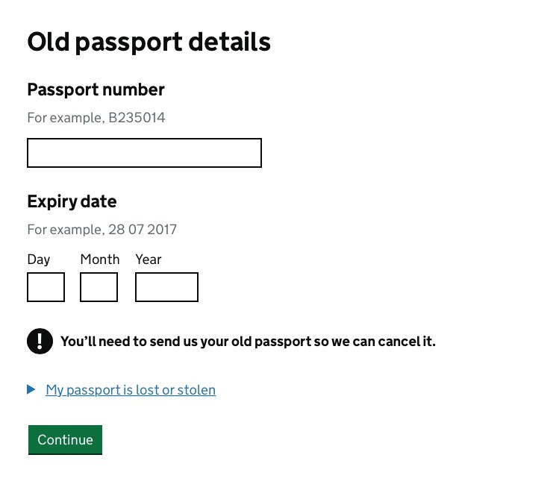Show details for lost or stolen passport
559x490 pixels.
coord(131,390)
